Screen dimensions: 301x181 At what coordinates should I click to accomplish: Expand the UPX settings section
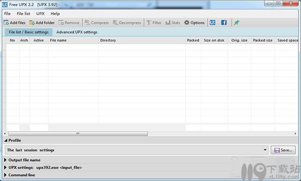(6, 167)
